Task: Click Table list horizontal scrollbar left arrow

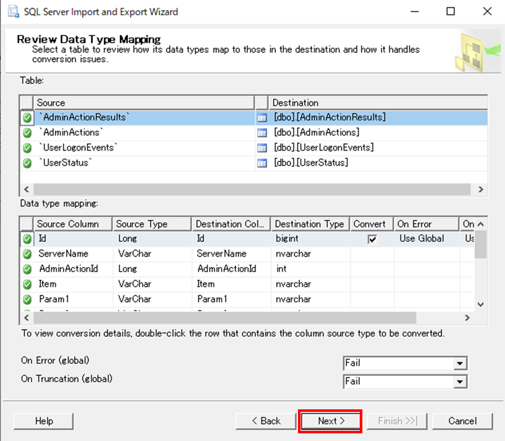Action: coord(27,189)
